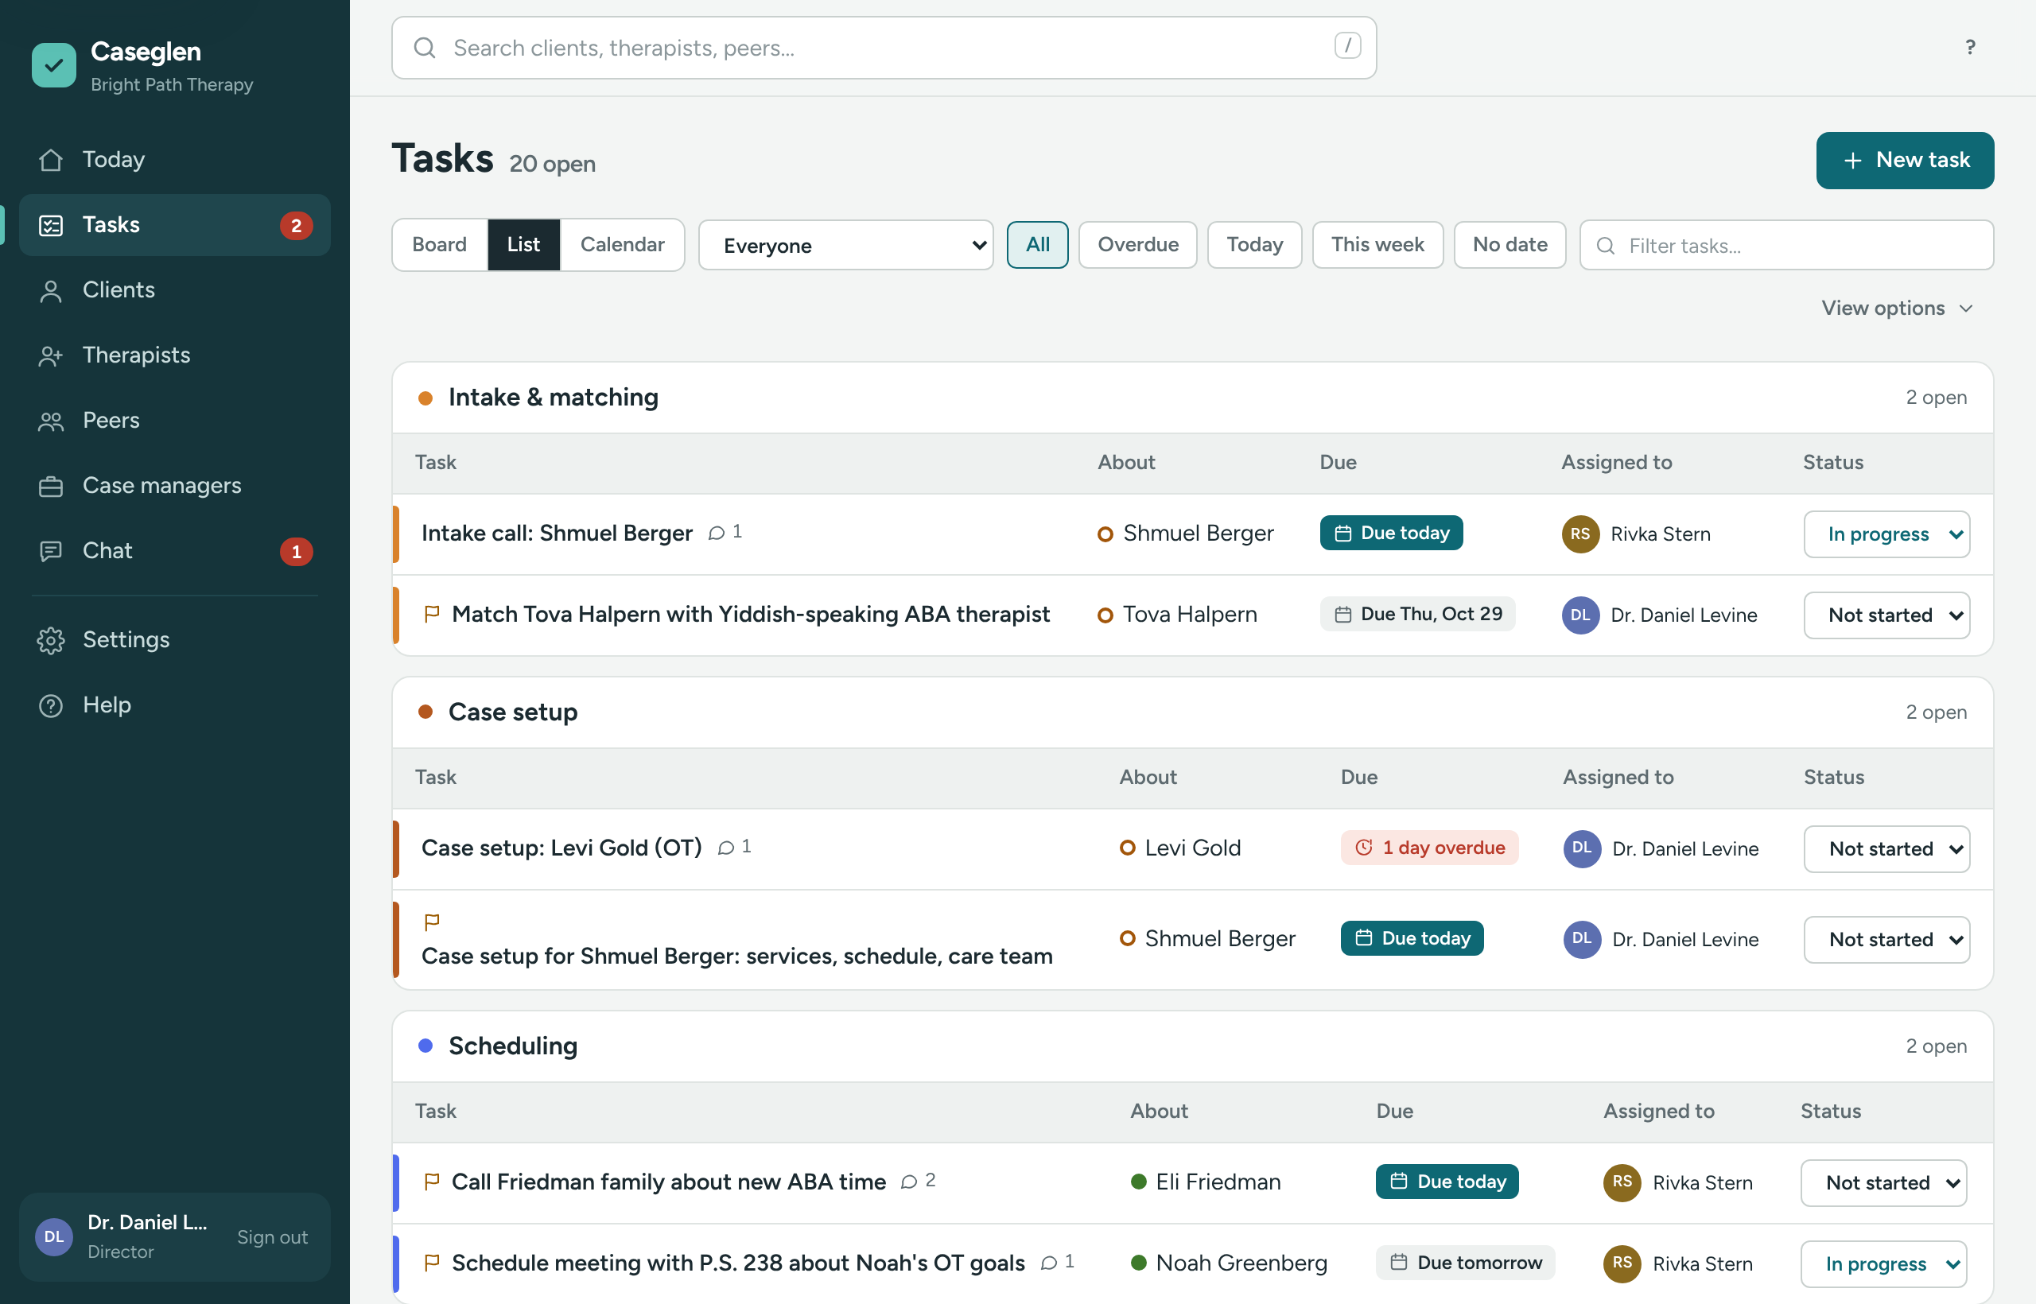The width and height of the screenshot is (2036, 1304).
Task: Open task Intake call: Shmuel Berger
Action: coord(557,534)
